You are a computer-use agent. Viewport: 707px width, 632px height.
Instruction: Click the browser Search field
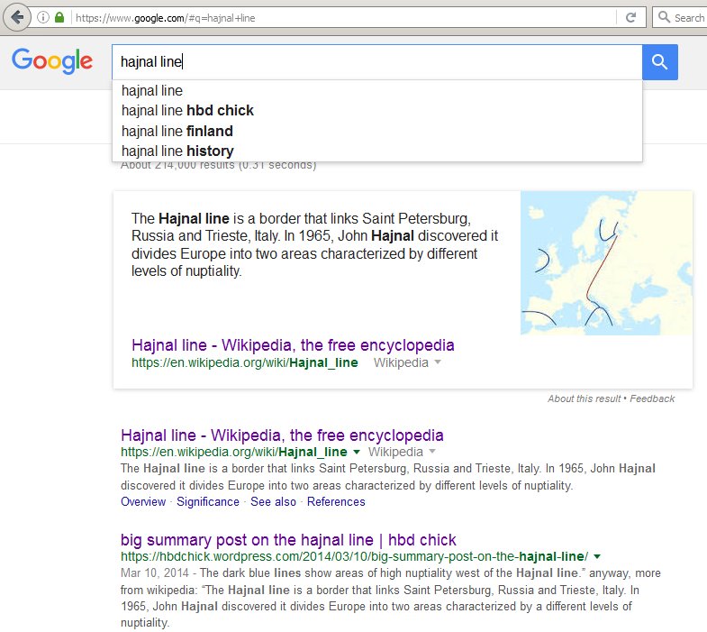point(681,18)
